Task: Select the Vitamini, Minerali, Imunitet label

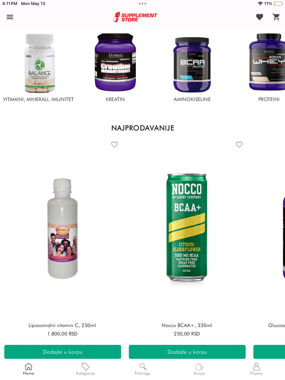Action: [x=38, y=99]
